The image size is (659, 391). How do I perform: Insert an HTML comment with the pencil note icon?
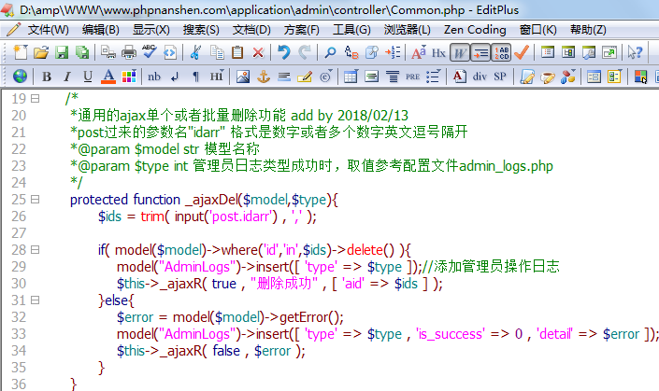(305, 77)
